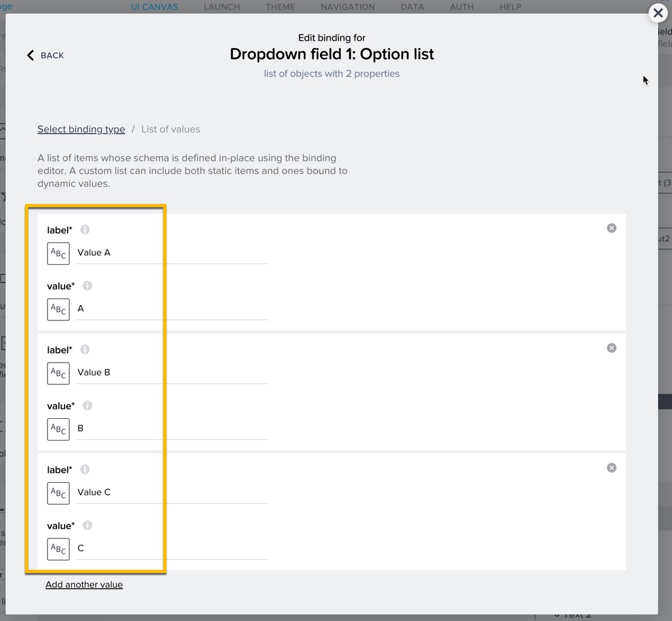
Task: Click the ABC binding icon beside value C
Action: click(x=58, y=549)
